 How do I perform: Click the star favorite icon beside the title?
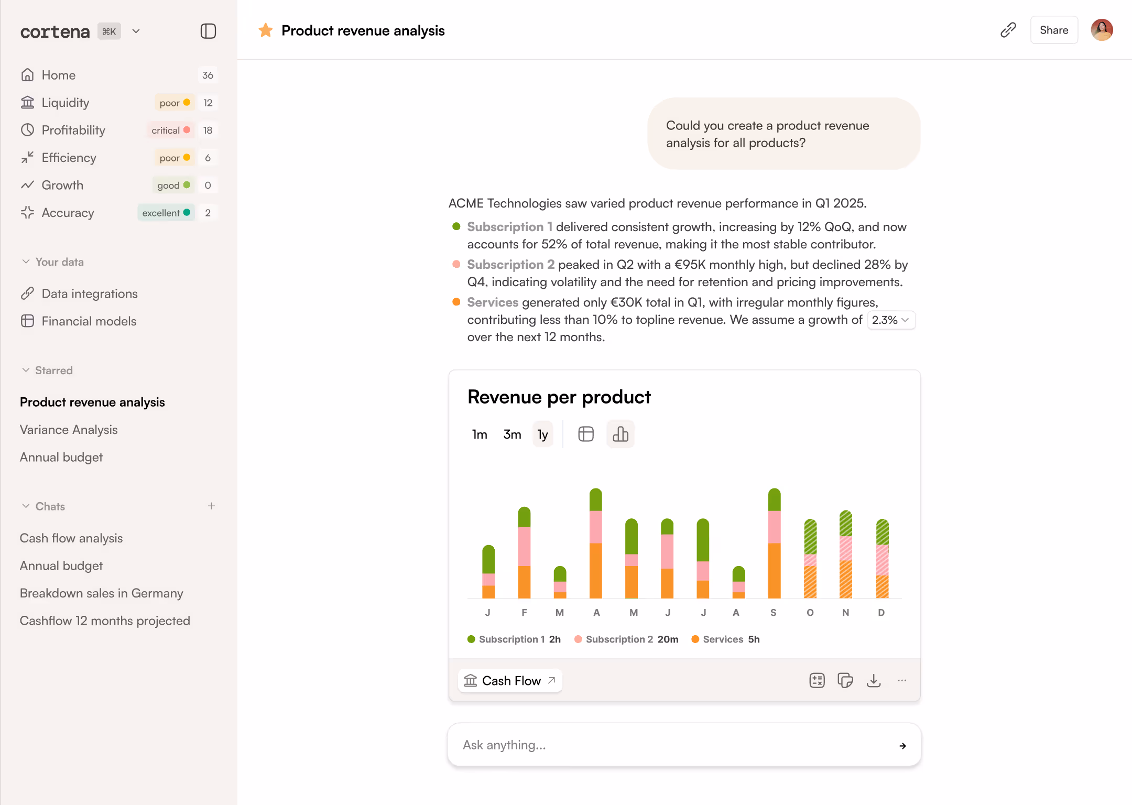tap(266, 30)
